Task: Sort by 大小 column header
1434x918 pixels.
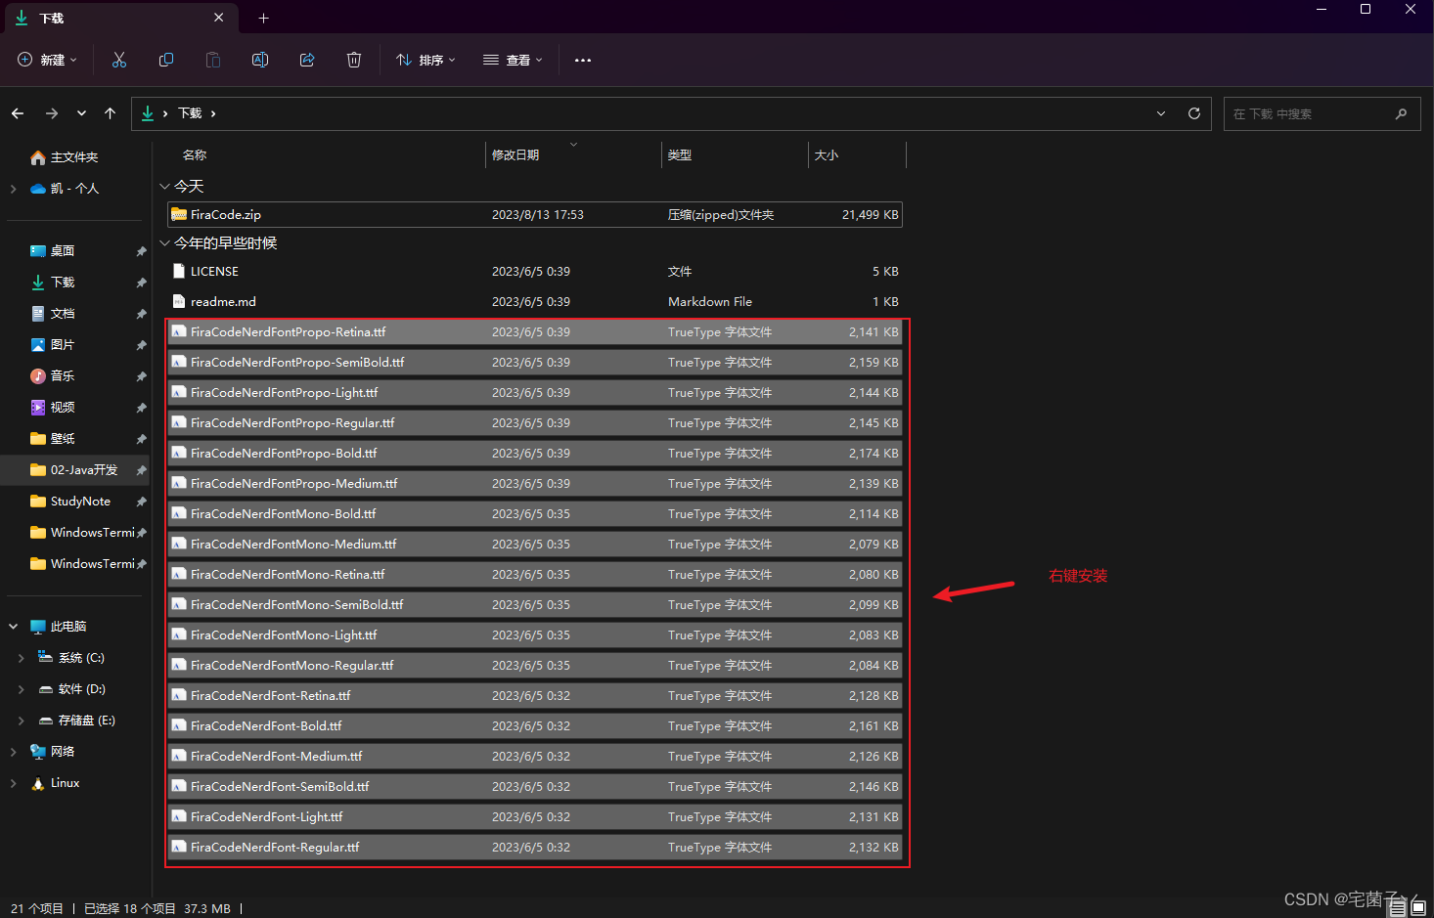Action: pos(827,154)
